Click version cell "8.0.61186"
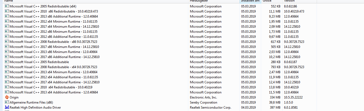This screenshot has height=111, width=364. pos(291,6)
